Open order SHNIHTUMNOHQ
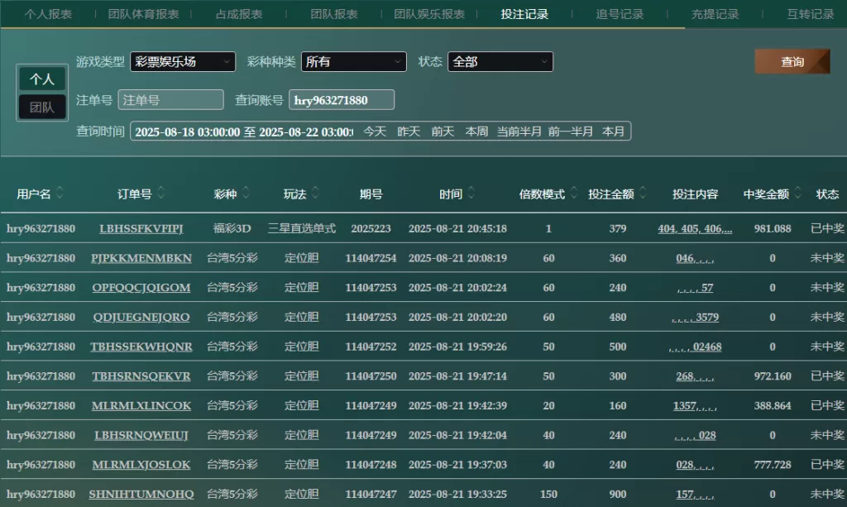Viewport: 847px width, 507px height. coord(141,494)
